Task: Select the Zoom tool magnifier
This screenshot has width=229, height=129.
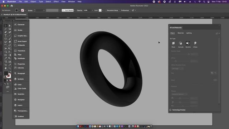Action: (x=10, y=68)
